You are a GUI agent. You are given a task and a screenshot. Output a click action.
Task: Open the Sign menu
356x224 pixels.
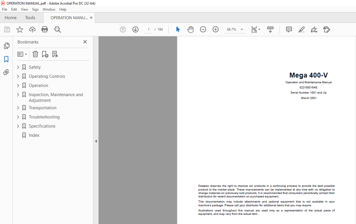(35, 9)
